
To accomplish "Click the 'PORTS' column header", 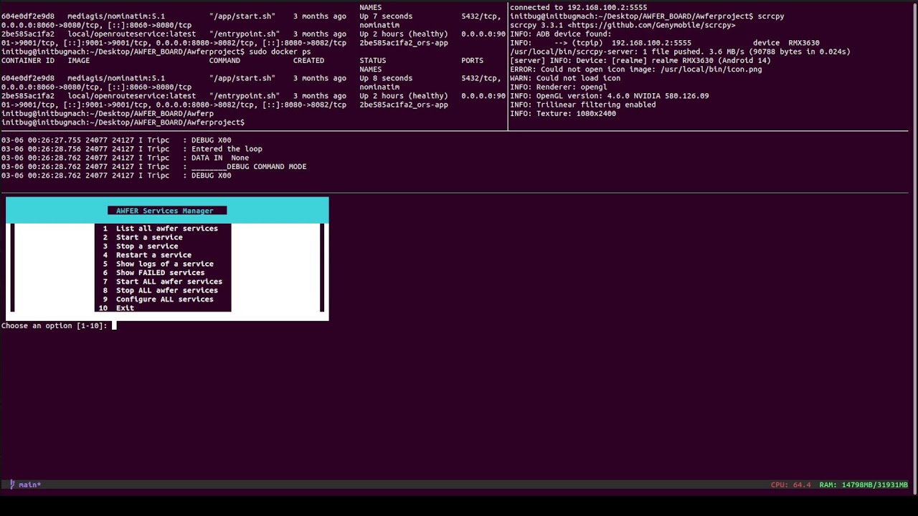I will (473, 60).
